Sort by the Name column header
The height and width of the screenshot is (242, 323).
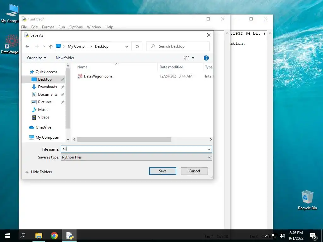pos(116,67)
